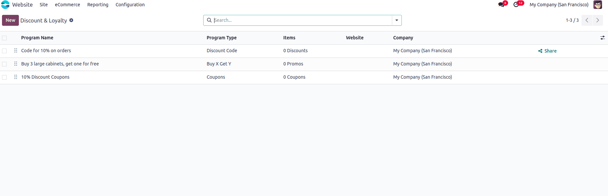
Task: Sort by Program Name column
Action: click(37, 38)
